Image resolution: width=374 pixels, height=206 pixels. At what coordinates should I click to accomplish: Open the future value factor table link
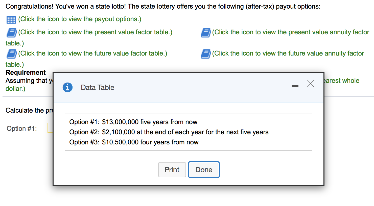tap(92, 53)
